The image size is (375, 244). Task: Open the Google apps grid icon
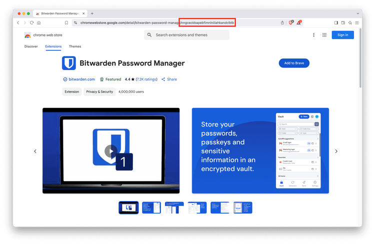click(x=324, y=35)
